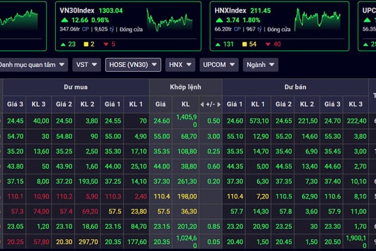Click red bid price 110.1

(x=15, y=197)
